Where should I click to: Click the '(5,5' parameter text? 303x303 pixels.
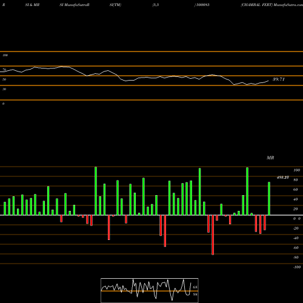point(156,5)
